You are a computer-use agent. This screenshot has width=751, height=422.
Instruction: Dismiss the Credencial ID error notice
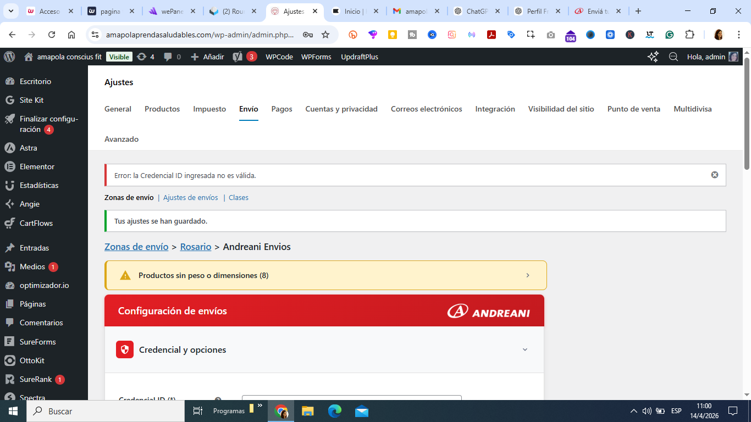point(714,175)
